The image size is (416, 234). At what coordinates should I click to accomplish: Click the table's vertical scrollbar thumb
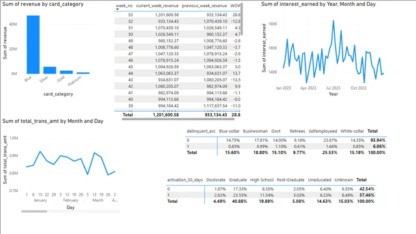pyautogui.click(x=242, y=19)
